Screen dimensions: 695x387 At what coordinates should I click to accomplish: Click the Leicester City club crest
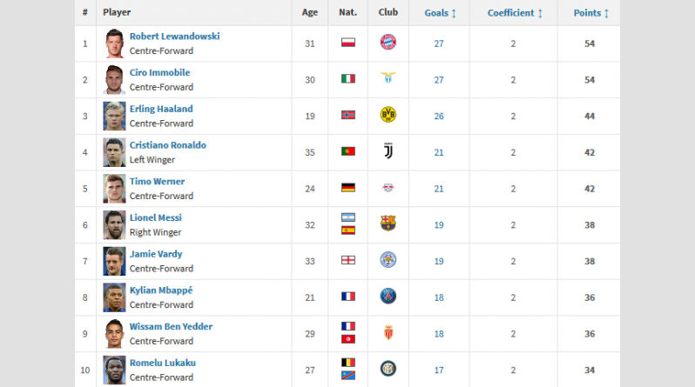tap(388, 260)
